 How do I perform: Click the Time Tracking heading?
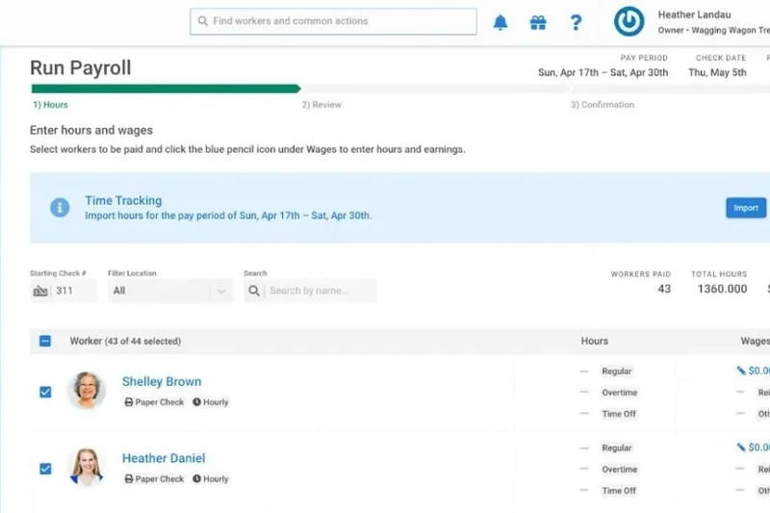(x=123, y=200)
